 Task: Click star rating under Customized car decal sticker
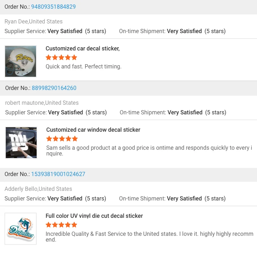pyautogui.click(x=61, y=58)
